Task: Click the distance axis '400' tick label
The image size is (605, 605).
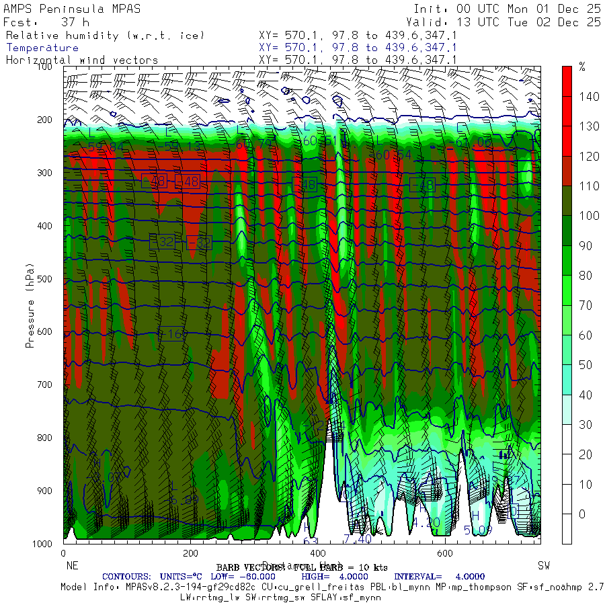Action: coord(317,553)
